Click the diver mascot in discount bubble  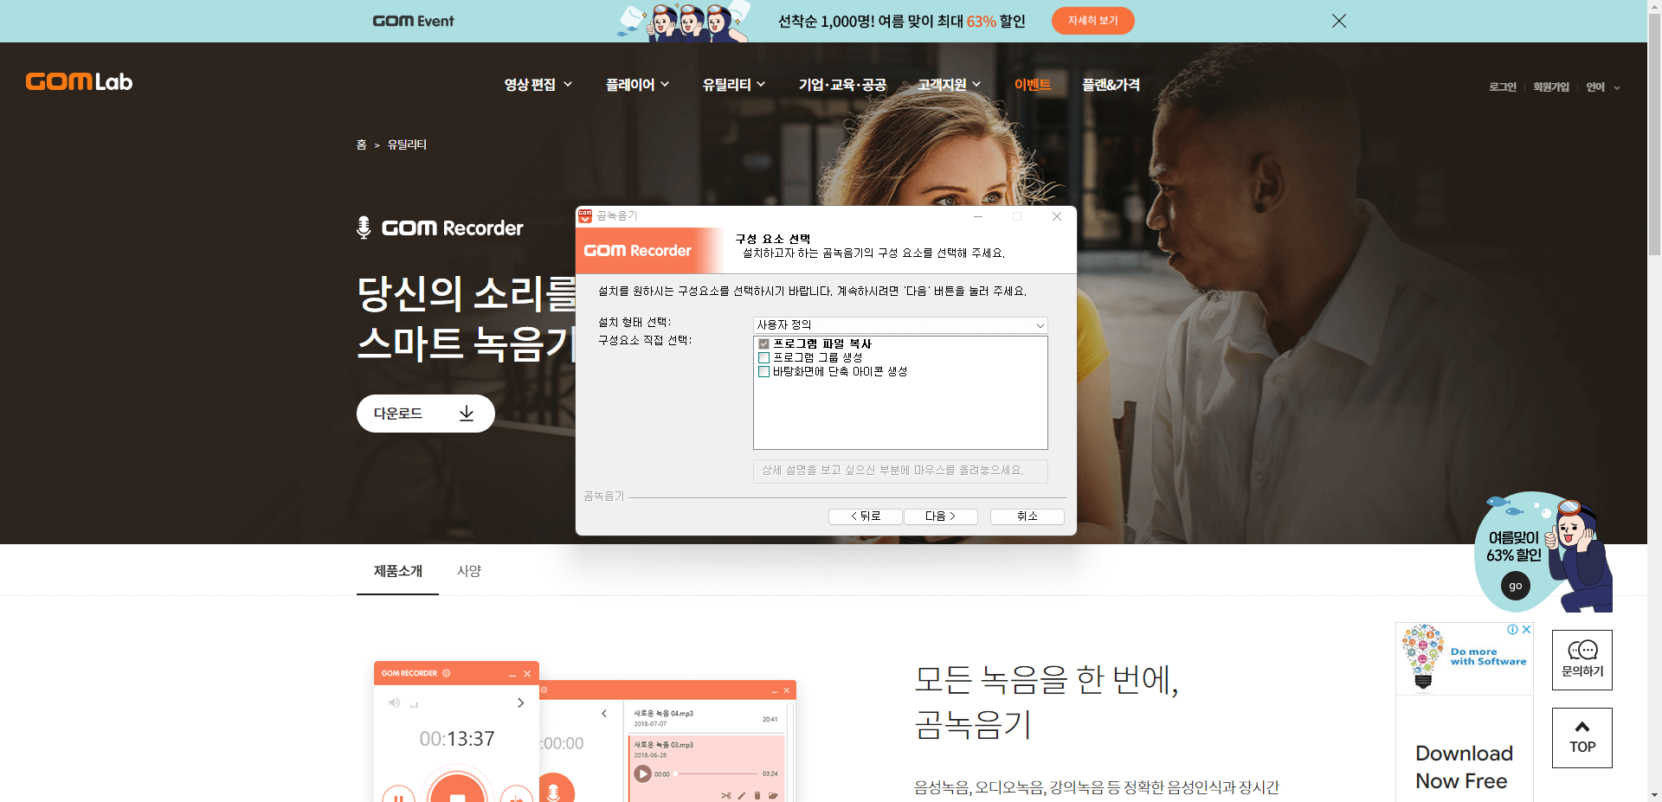(1580, 554)
